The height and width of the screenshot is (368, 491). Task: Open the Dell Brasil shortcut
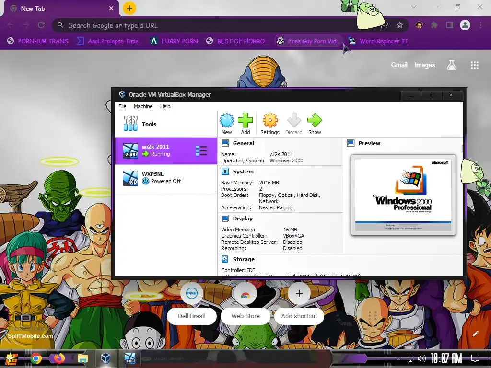pos(192,303)
